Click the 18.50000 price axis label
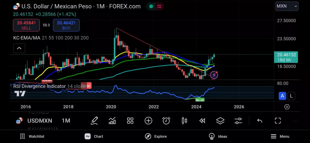Screen dimensions: 310x143 point(287,66)
